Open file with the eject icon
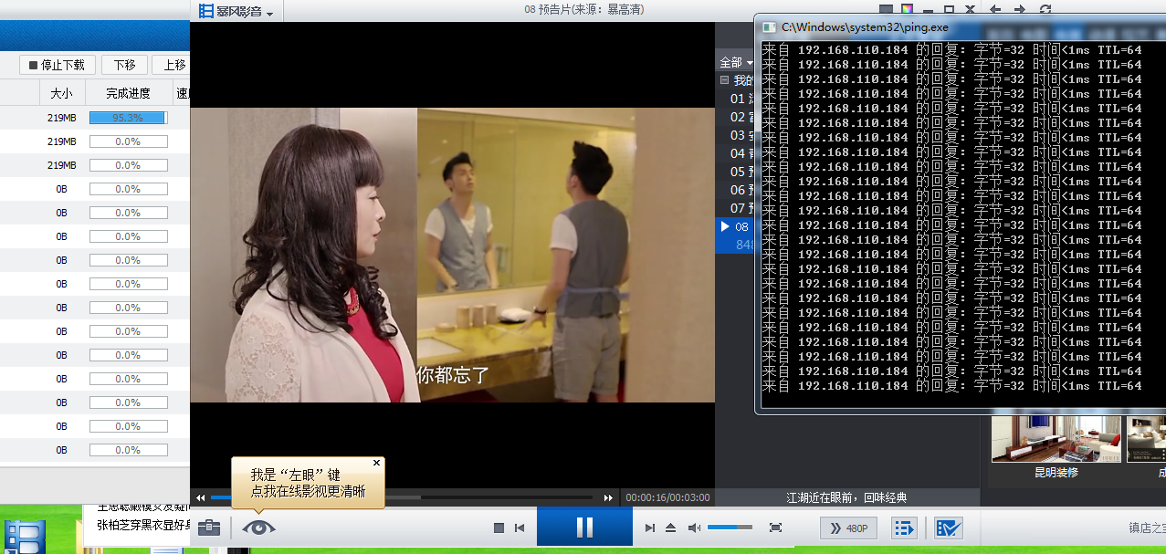The image size is (1166, 554). click(x=670, y=528)
